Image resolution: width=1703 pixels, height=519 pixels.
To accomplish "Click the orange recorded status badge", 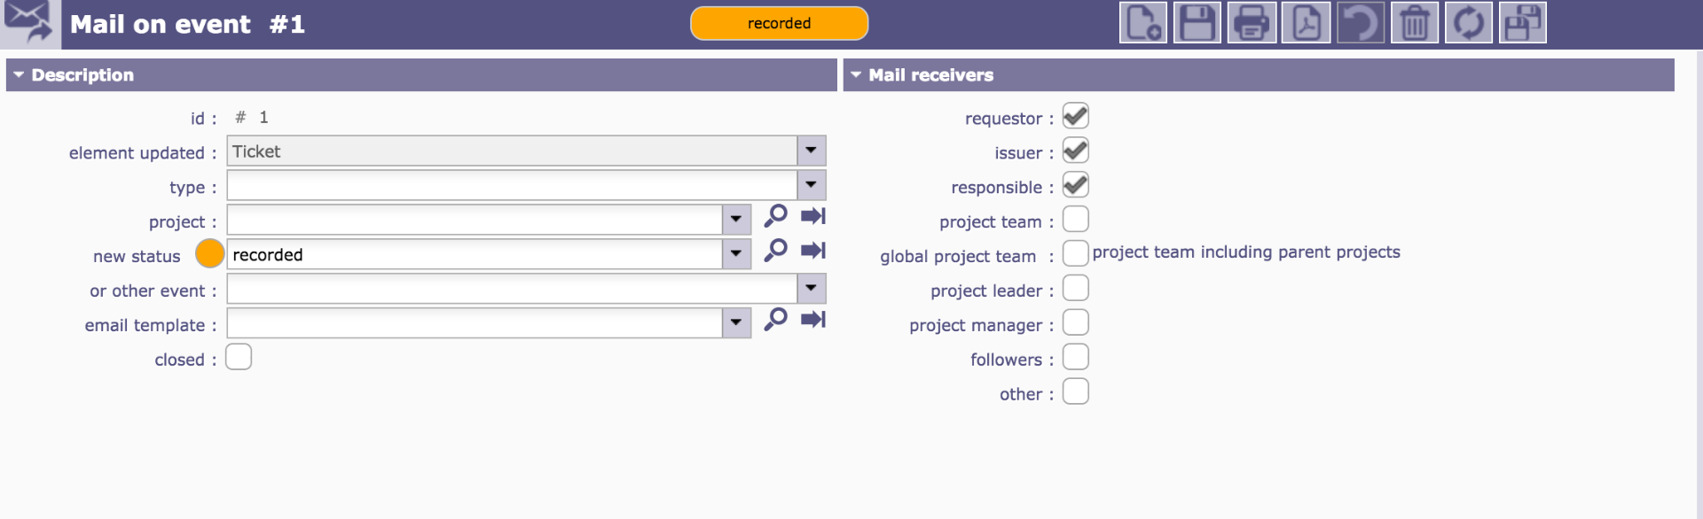I will coord(779,24).
